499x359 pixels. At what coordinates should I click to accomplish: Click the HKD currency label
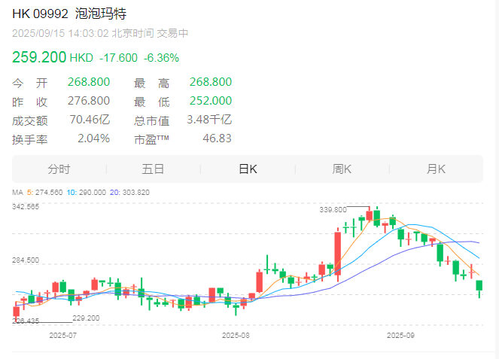click(x=81, y=58)
